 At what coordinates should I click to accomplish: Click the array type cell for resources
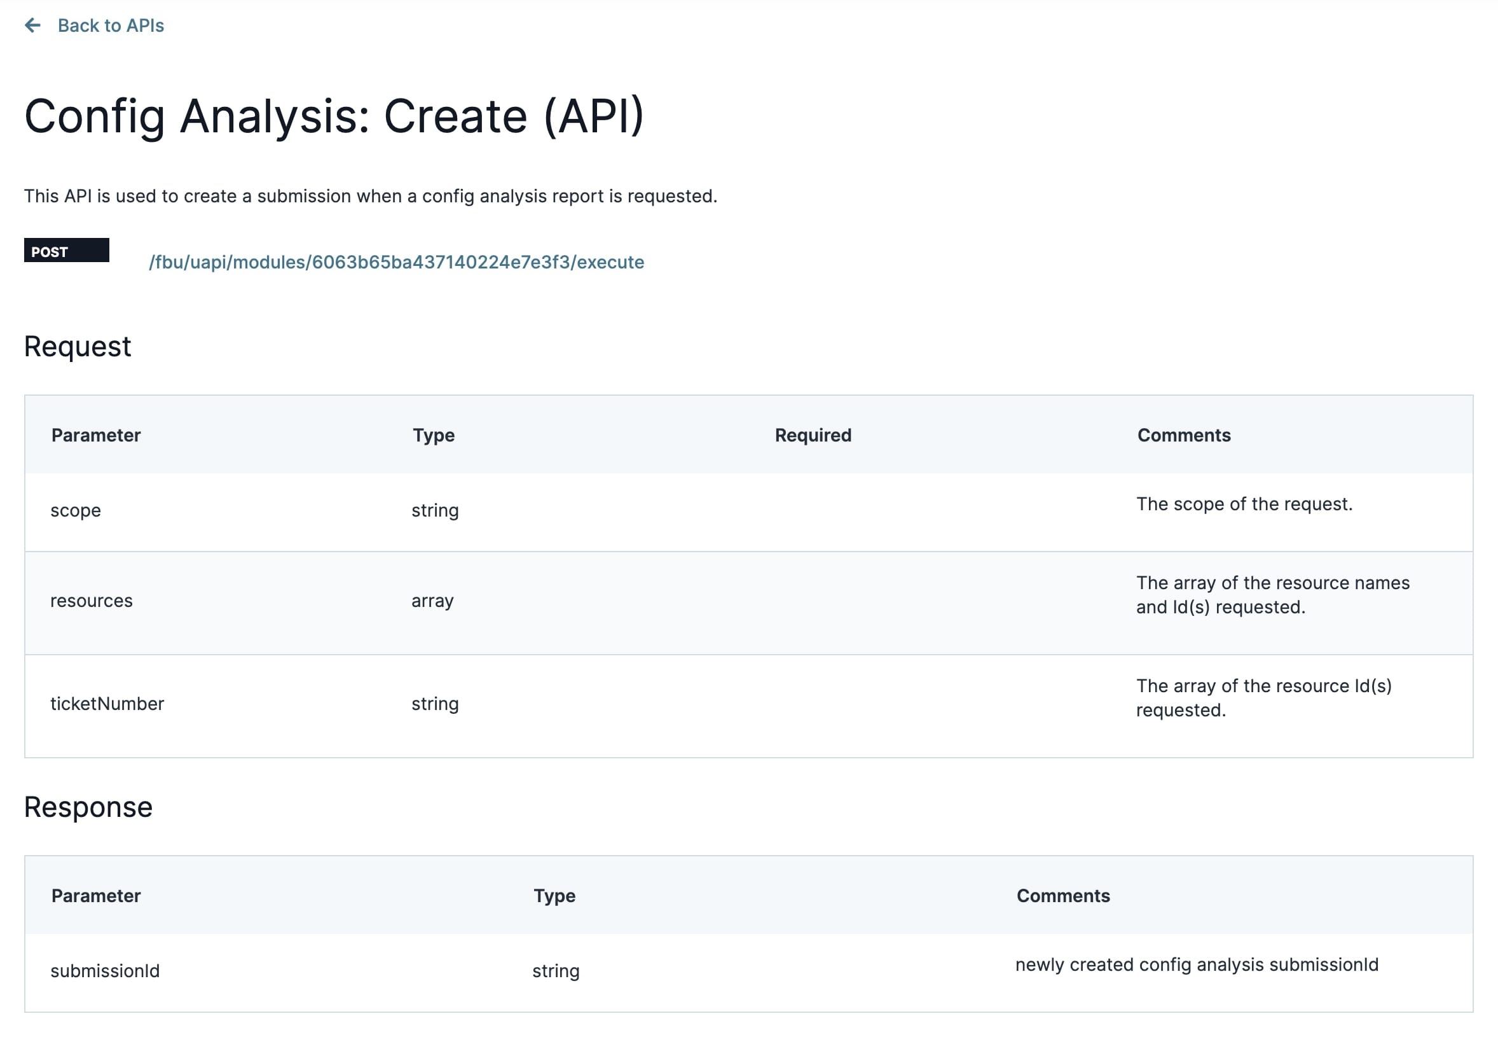(432, 601)
